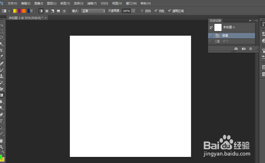Open the 图层(L) menu
Screen dimensions: 265x163
click(x=52, y=3)
